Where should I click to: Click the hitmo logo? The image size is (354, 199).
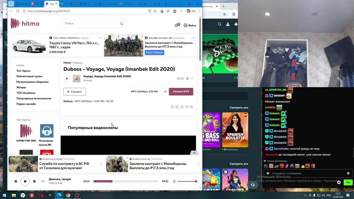[x=25, y=23]
